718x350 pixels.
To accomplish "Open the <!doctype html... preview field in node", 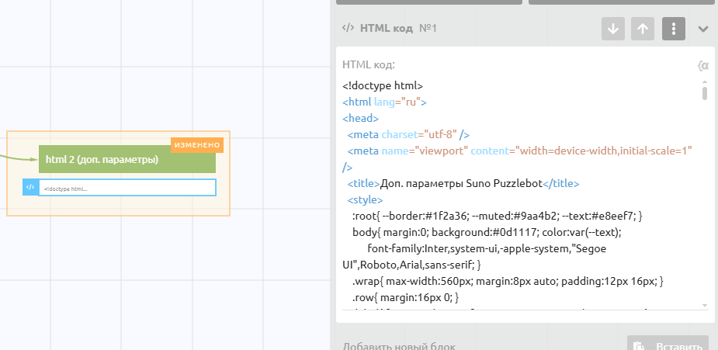I will [x=127, y=188].
